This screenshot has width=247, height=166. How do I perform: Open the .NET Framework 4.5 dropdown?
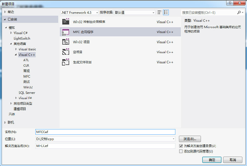click(80, 12)
